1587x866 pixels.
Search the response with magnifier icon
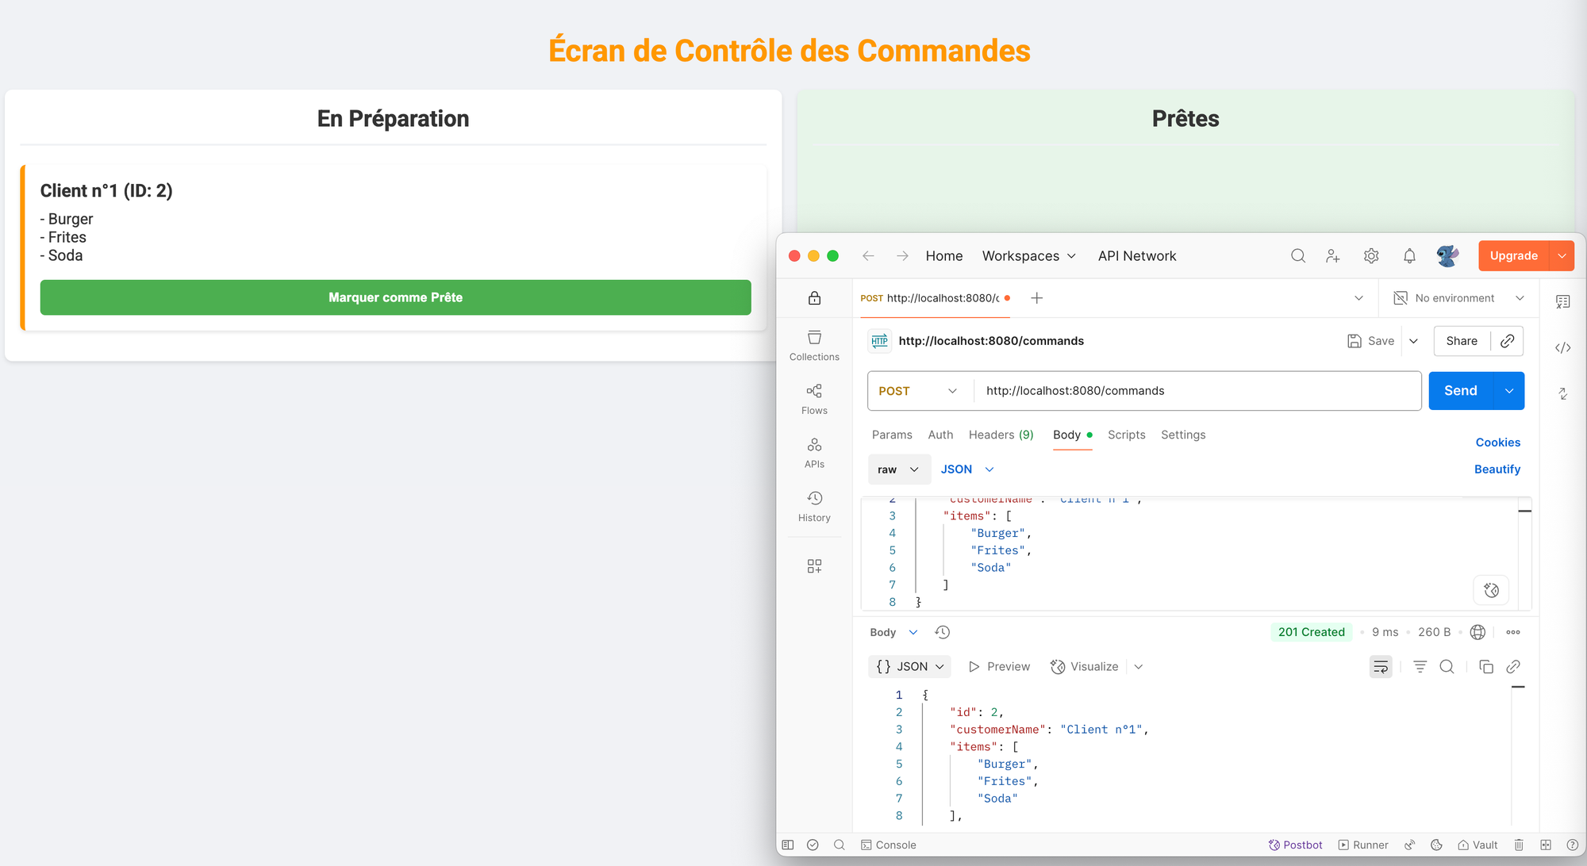point(1447,667)
